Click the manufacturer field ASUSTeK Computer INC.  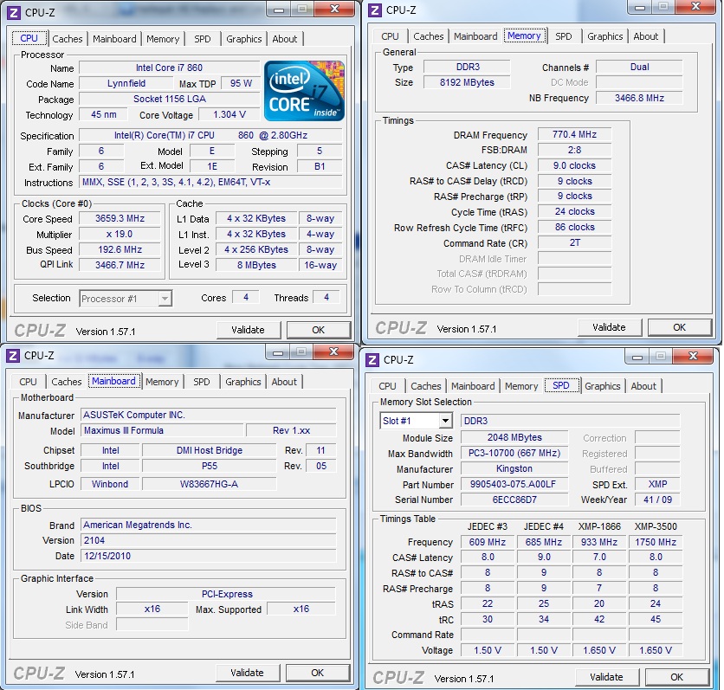(208, 415)
